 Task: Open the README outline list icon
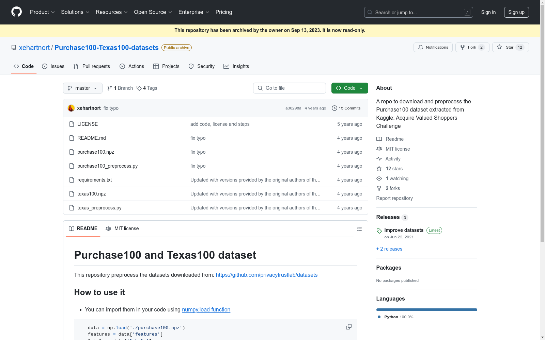coord(359,229)
